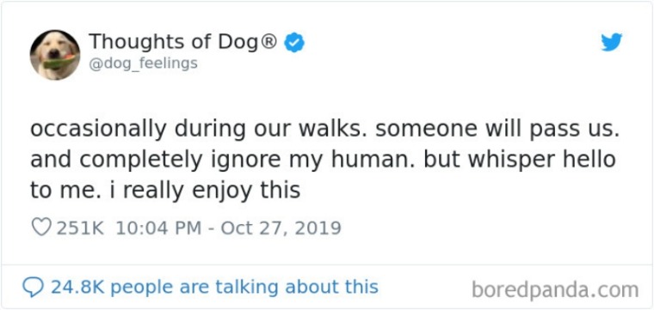Click the speech bubble reply icon
The width and height of the screenshot is (654, 310).
tap(33, 288)
